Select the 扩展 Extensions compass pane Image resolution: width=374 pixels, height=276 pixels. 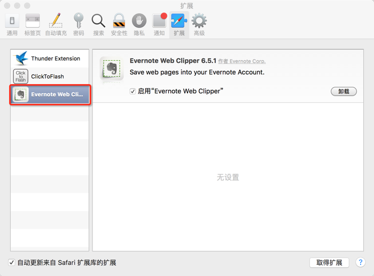(179, 25)
